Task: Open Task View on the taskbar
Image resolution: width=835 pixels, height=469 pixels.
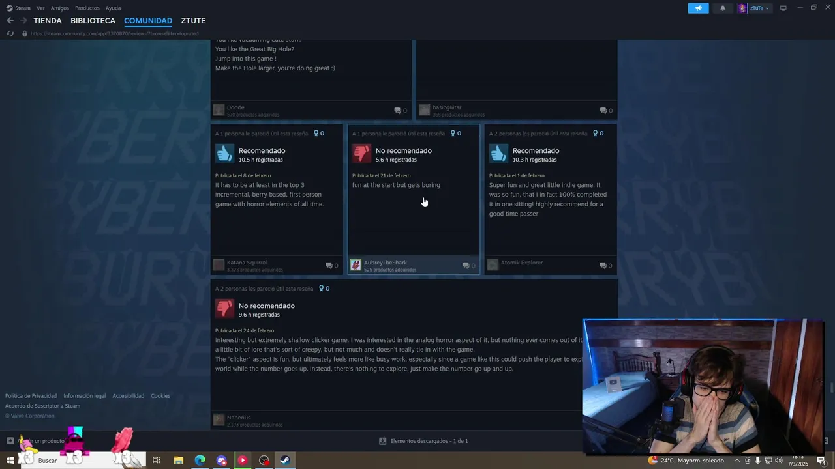Action: [157, 461]
